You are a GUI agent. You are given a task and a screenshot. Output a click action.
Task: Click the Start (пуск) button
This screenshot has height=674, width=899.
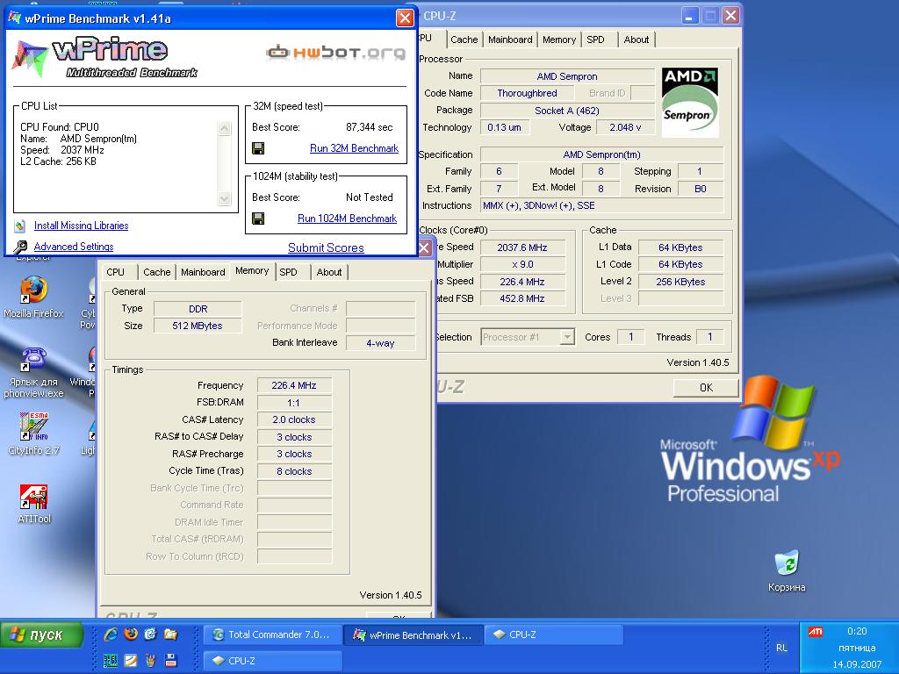click(43, 635)
